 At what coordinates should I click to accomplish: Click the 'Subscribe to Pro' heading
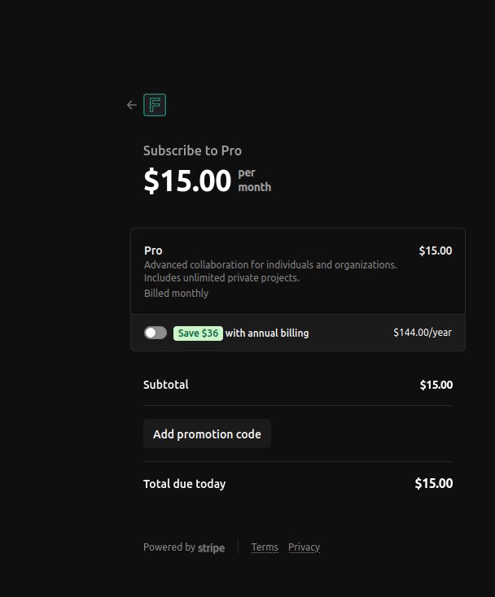(x=192, y=150)
